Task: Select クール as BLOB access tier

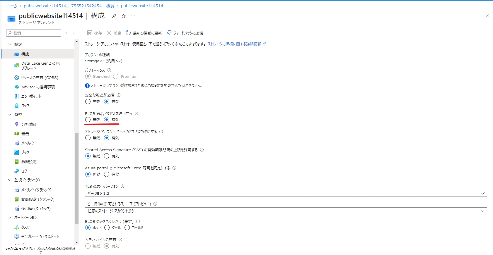Action: click(107, 228)
